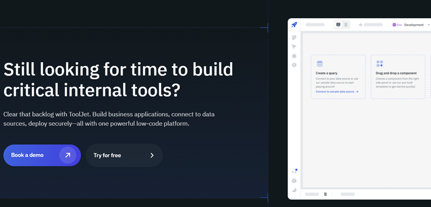This screenshot has height=207, width=431.
Task: Click the stacked layers icon in bottom bar
Action: point(325,194)
